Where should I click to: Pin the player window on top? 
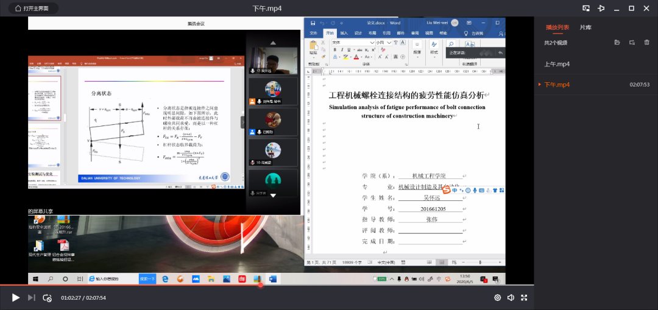[601, 8]
